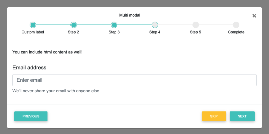Click the Email address field label

(29, 67)
